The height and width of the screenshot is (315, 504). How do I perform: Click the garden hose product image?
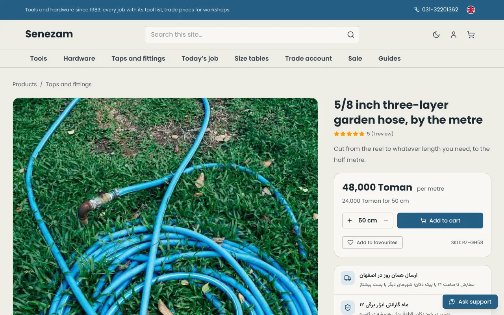point(165,206)
